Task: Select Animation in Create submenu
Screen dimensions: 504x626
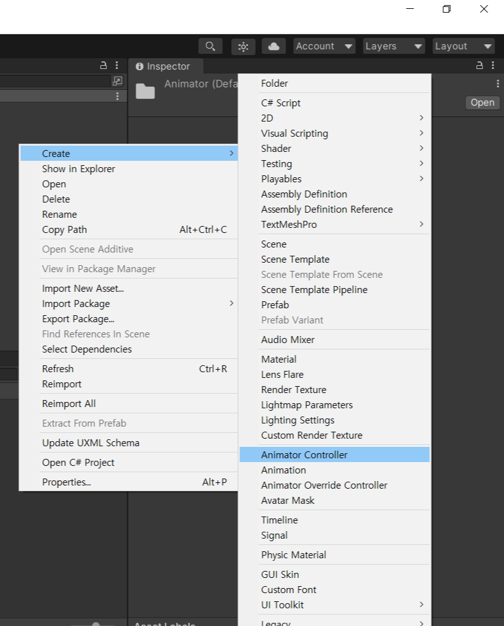Action: 335,470
